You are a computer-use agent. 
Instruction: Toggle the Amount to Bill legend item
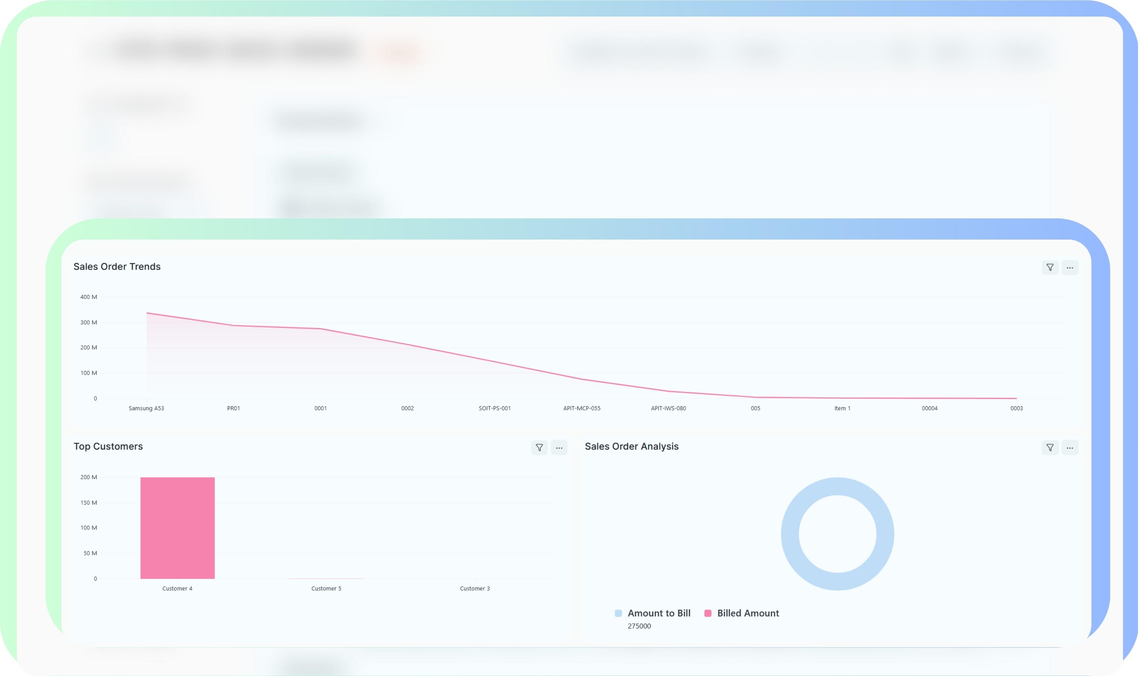659,613
